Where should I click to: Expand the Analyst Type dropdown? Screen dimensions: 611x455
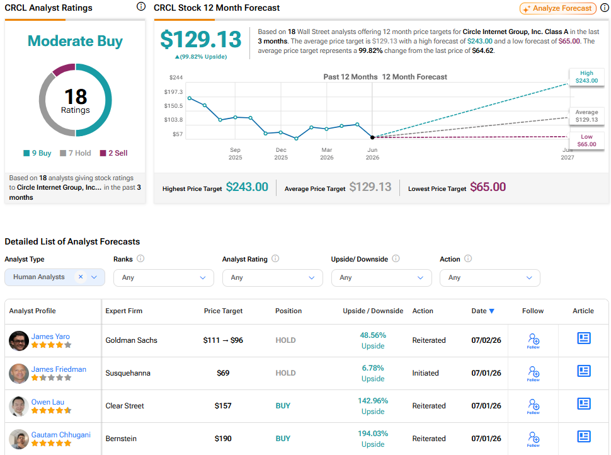pos(94,277)
